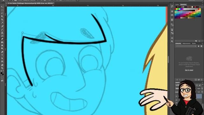This screenshot has height=115, width=204.
Task: Select the Path Selection tool
Action: click(x=2, y=58)
